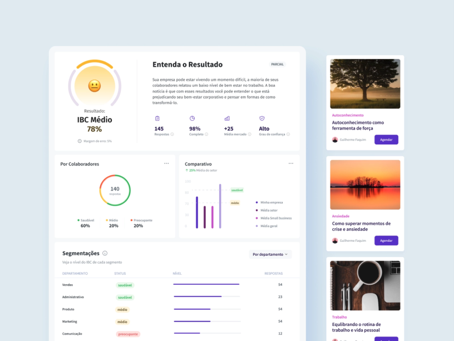
Task: Open article Equilibrando a rotina de trabalho
Action: [x=357, y=327]
